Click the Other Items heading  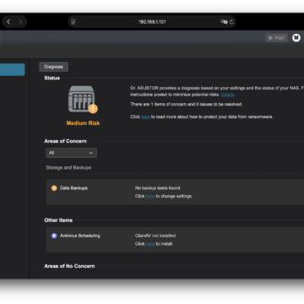(x=58, y=220)
